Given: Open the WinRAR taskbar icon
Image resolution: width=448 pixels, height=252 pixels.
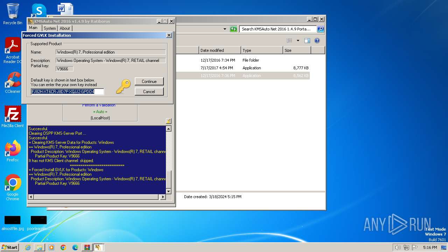Looking at the screenshot, I should coord(87,247).
